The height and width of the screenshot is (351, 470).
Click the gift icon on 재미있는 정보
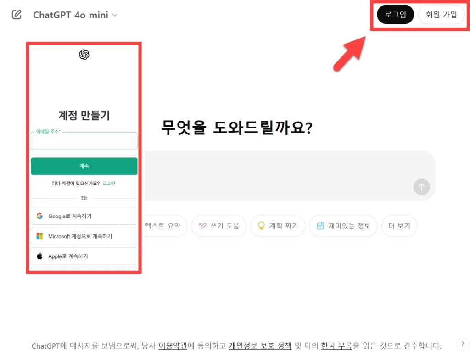(x=320, y=225)
